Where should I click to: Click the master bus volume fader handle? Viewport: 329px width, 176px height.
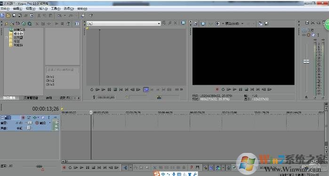click(306, 62)
